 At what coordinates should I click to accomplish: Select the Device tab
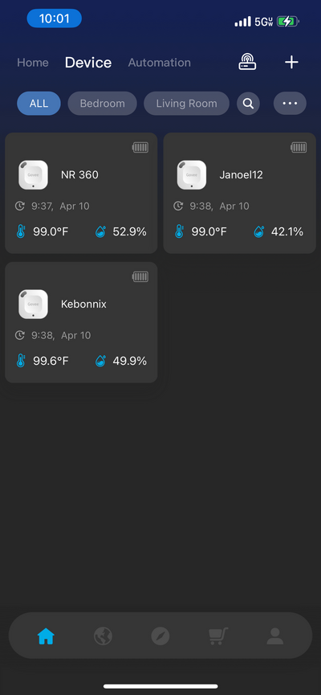(88, 63)
